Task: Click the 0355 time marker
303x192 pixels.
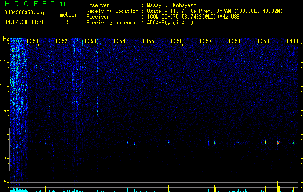Action: pyautogui.click(x=148, y=41)
